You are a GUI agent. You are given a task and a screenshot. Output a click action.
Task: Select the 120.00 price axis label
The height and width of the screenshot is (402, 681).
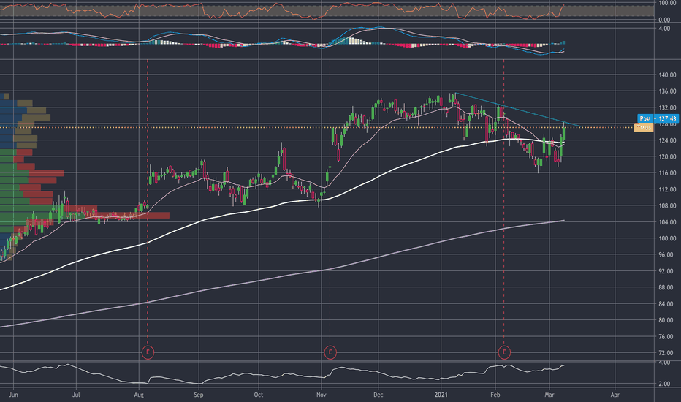coord(667,156)
